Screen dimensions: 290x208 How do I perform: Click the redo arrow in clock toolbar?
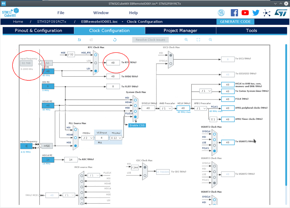[x=91, y=39]
